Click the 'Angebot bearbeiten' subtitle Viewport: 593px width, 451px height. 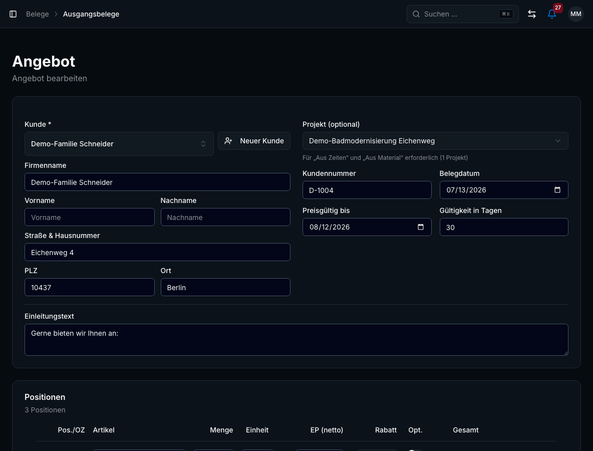pos(50,78)
